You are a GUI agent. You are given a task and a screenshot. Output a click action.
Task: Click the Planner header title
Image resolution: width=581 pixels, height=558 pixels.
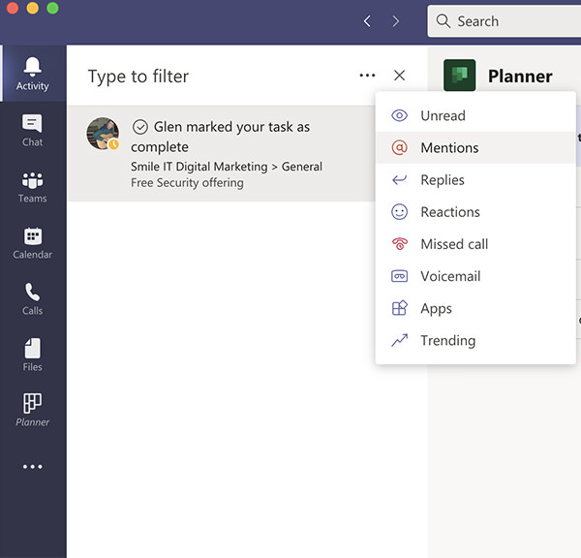pos(520,77)
